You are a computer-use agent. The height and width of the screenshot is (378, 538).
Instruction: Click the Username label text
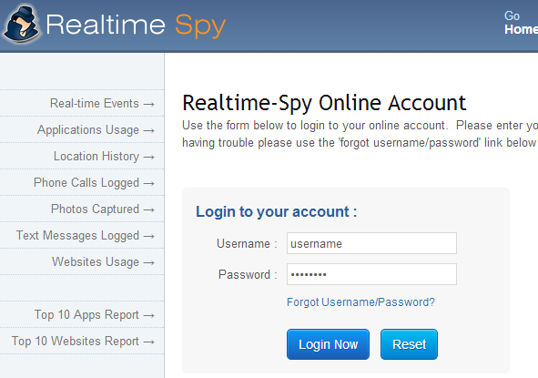(247, 244)
